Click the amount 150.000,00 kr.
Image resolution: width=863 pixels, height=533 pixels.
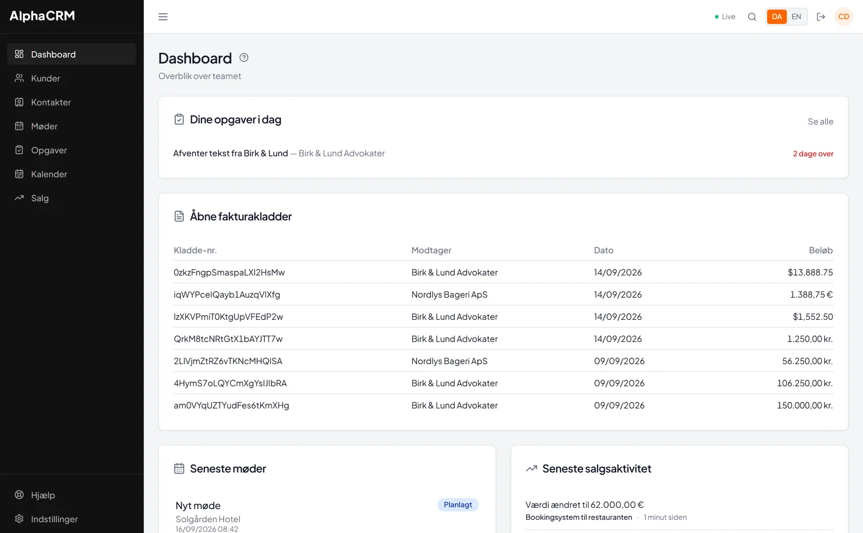coord(805,405)
